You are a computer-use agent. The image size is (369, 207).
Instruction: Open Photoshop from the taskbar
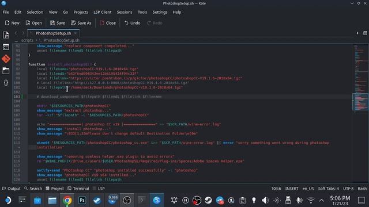coord(82,200)
